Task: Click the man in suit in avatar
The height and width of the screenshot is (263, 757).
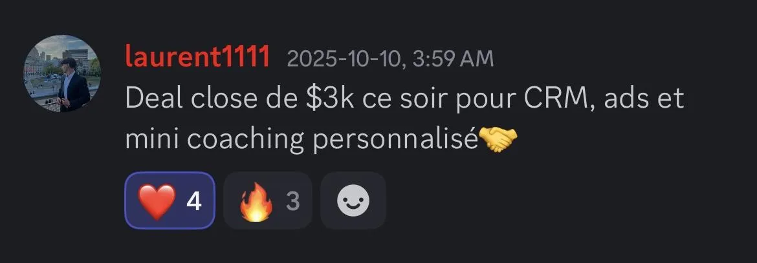Action: tap(71, 86)
